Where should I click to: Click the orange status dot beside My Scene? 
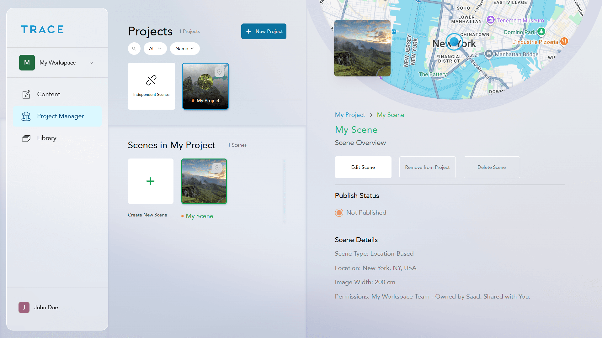(x=183, y=216)
